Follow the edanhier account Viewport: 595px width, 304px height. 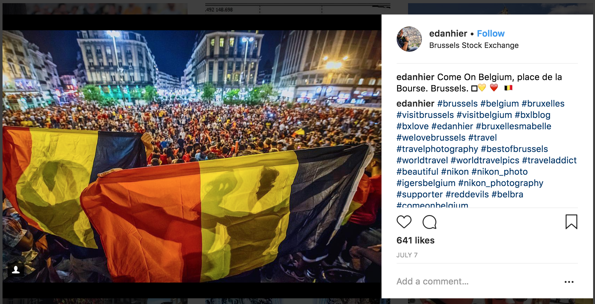491,33
